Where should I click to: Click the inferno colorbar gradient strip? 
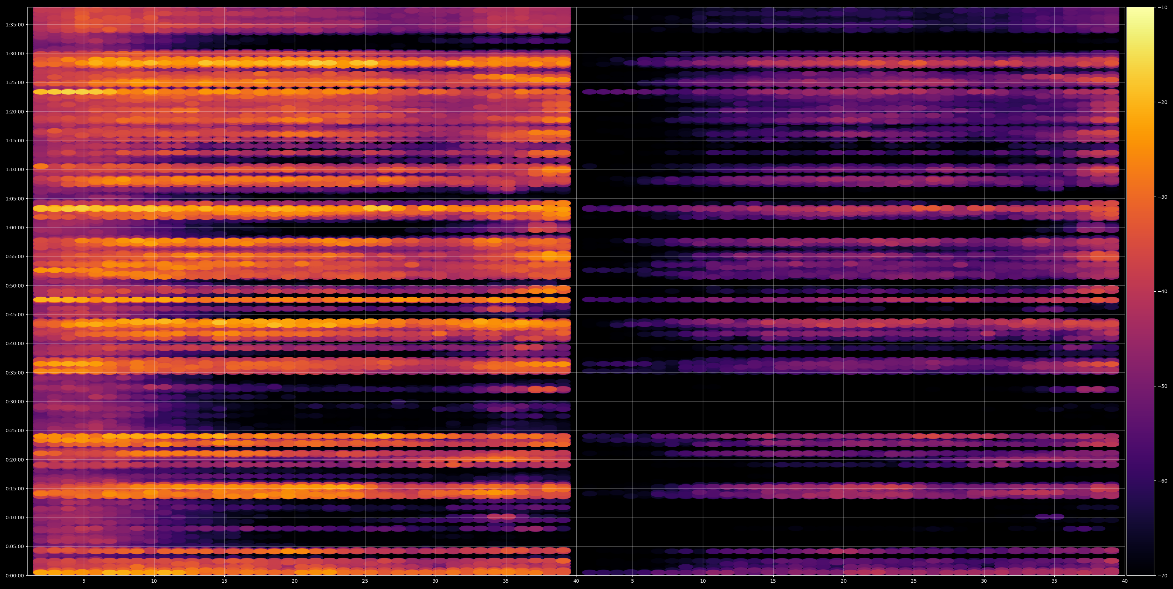point(1140,291)
